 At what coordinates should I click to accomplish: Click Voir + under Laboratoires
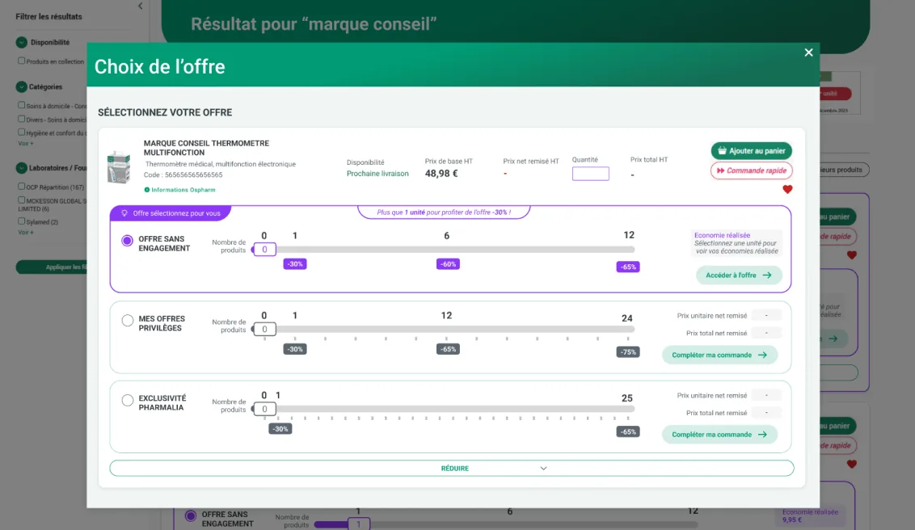(x=26, y=233)
